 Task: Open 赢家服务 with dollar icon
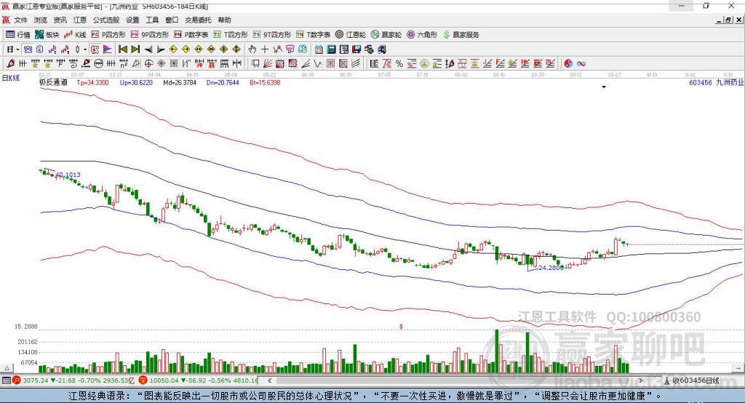coord(461,35)
